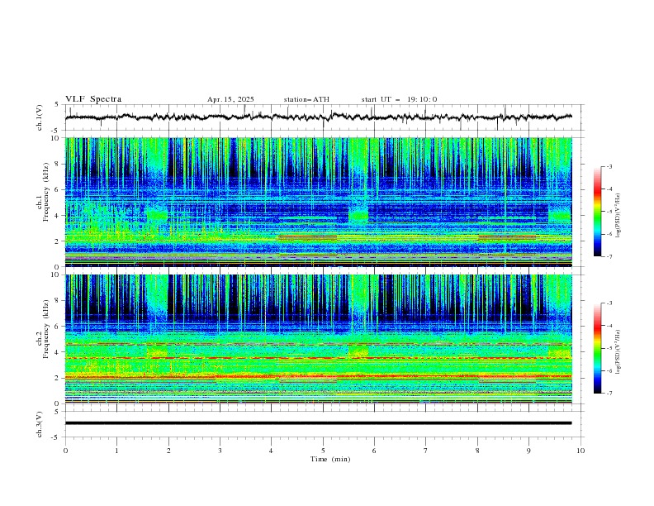Click the upper PSD color scale bar
Viewport: 654px width, 506px height.
point(598,212)
